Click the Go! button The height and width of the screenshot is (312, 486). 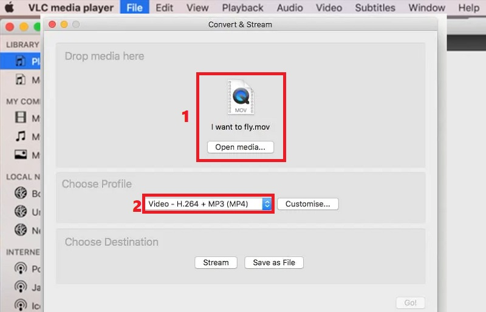[411, 303]
